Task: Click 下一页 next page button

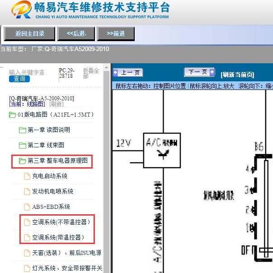Action: click(x=199, y=72)
